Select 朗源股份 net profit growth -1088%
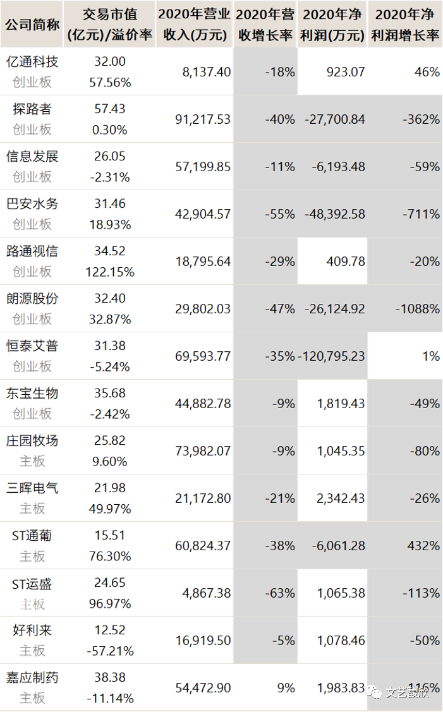The image size is (443, 712). tap(418, 309)
